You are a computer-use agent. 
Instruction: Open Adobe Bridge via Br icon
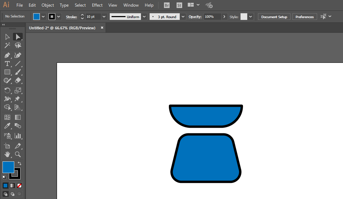(x=167, y=5)
